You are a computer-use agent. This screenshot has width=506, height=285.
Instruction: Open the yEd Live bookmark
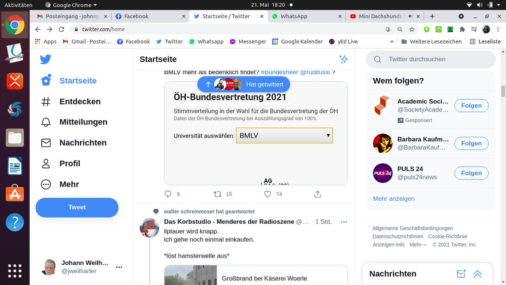coord(343,41)
